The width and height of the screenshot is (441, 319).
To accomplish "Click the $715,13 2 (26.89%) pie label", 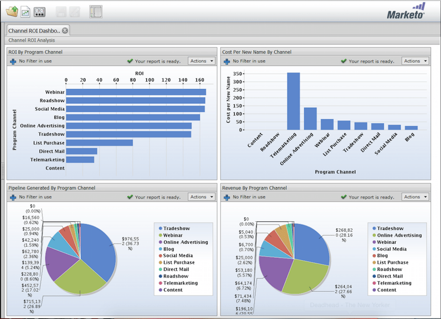I will pyautogui.click(x=32, y=306).
